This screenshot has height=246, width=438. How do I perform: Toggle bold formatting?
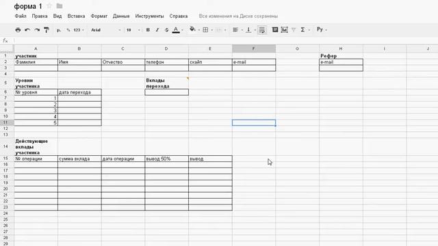click(148, 30)
